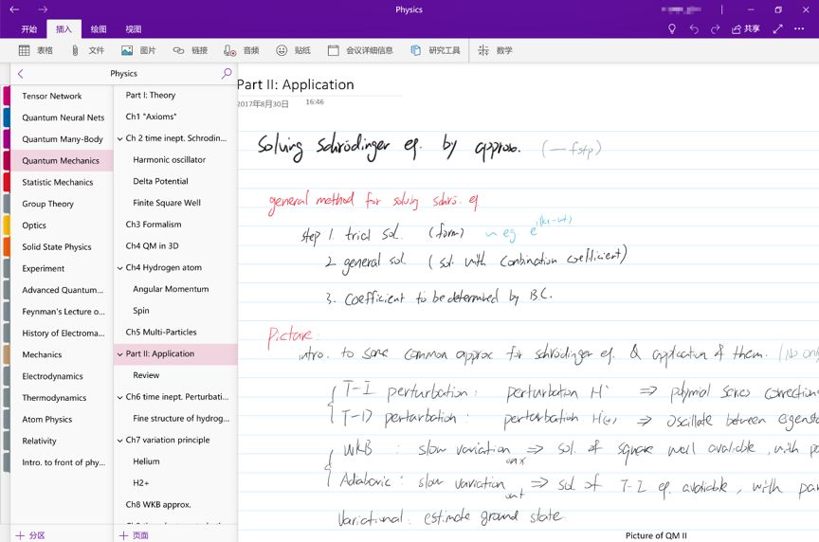Viewport: 819px width, 542px height.
Task: Collapse Part II: Application page group
Action: pos(119,354)
